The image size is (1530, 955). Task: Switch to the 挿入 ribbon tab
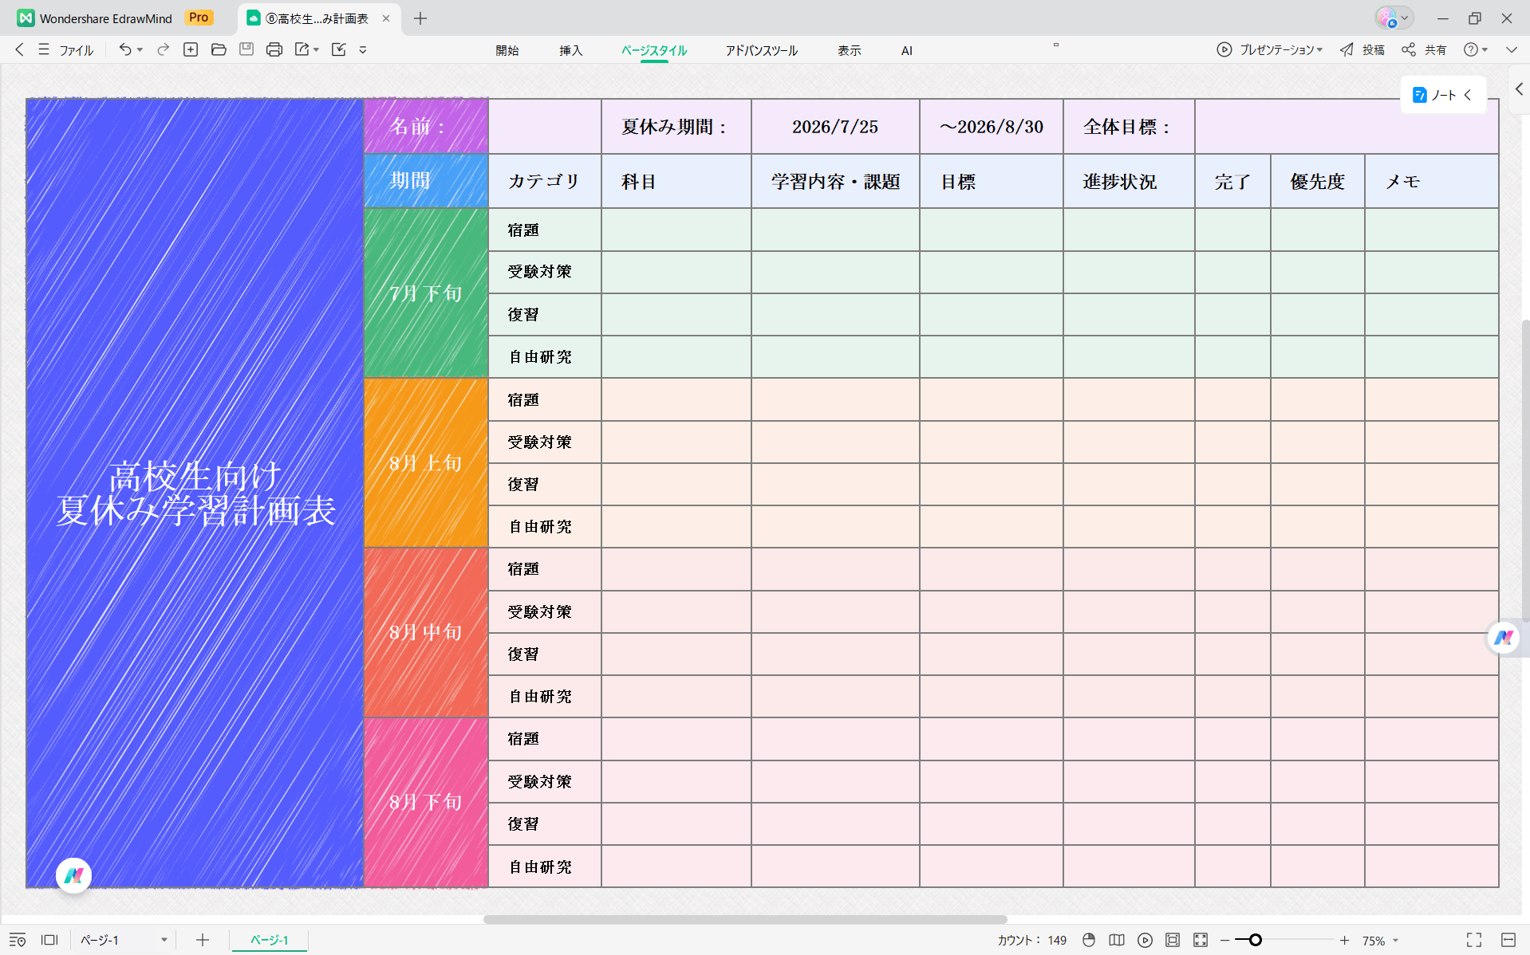pyautogui.click(x=571, y=50)
